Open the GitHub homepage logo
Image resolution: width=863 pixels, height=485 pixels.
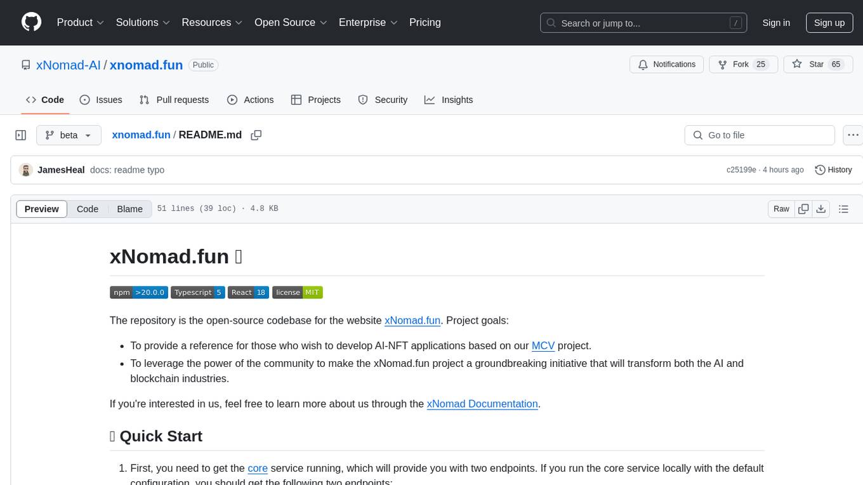[31, 22]
